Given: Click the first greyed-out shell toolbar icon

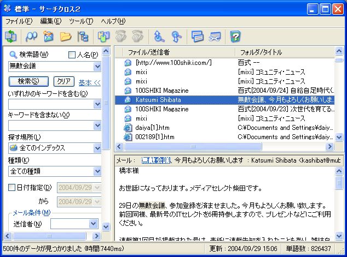Looking at the screenshot, I should pos(121,37).
